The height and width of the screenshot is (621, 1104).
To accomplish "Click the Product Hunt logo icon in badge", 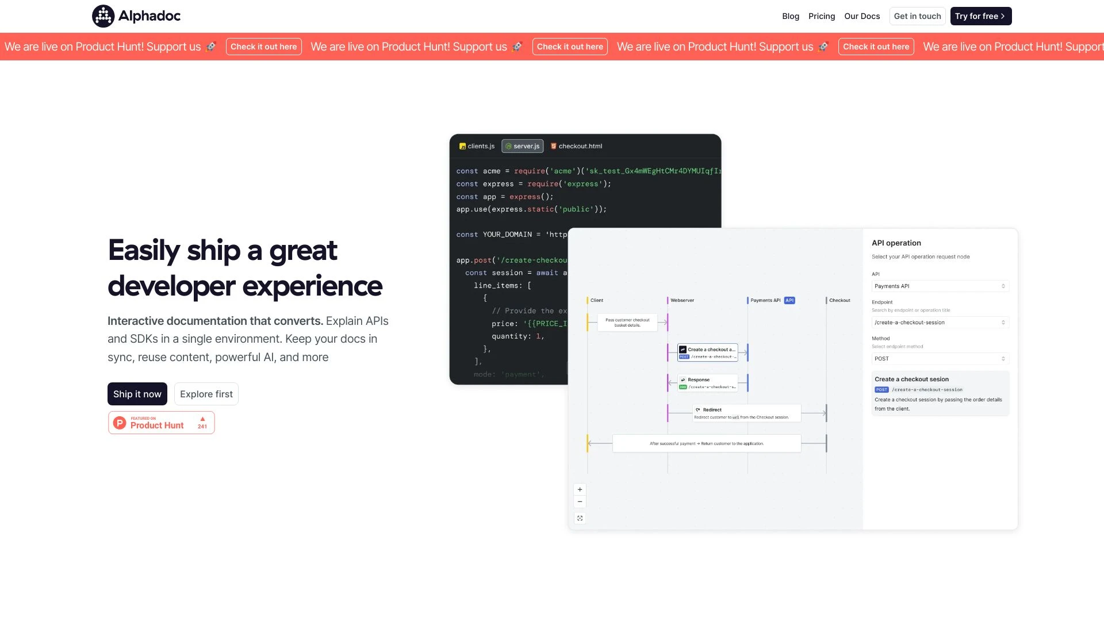I will pyautogui.click(x=119, y=422).
